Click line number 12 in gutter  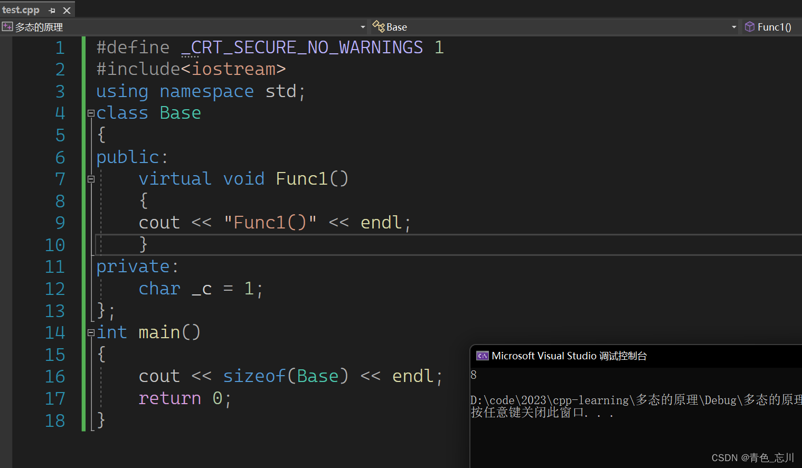tap(55, 289)
